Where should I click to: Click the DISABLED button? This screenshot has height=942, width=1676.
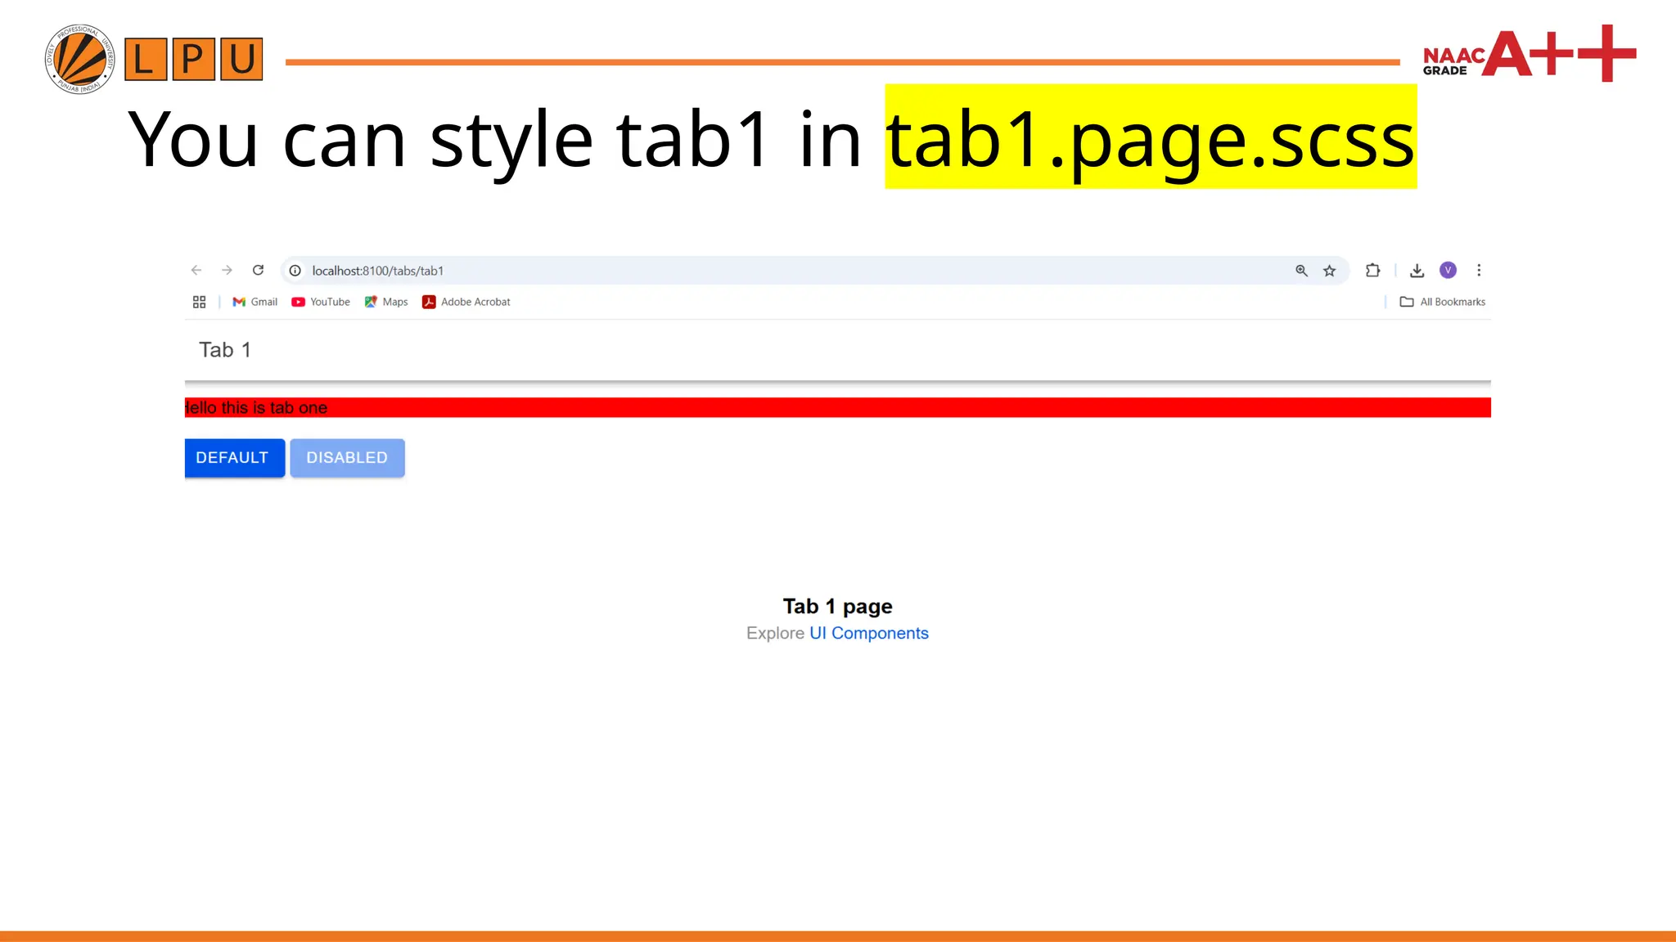[x=347, y=458]
